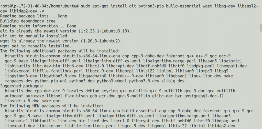
Task: Click 'libpython3.8-dev' in the additional packages
Action: [x=58, y=76]
